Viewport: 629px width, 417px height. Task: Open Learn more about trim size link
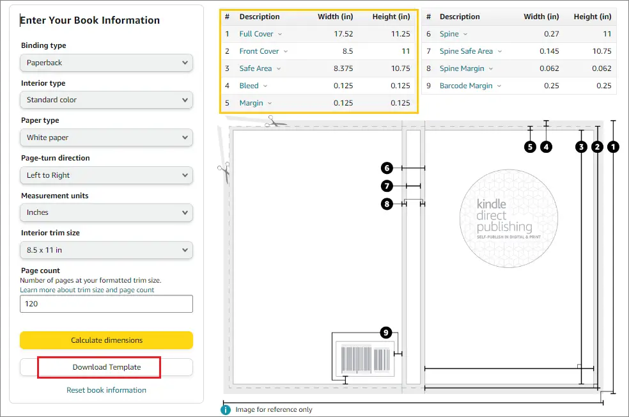tap(87, 290)
